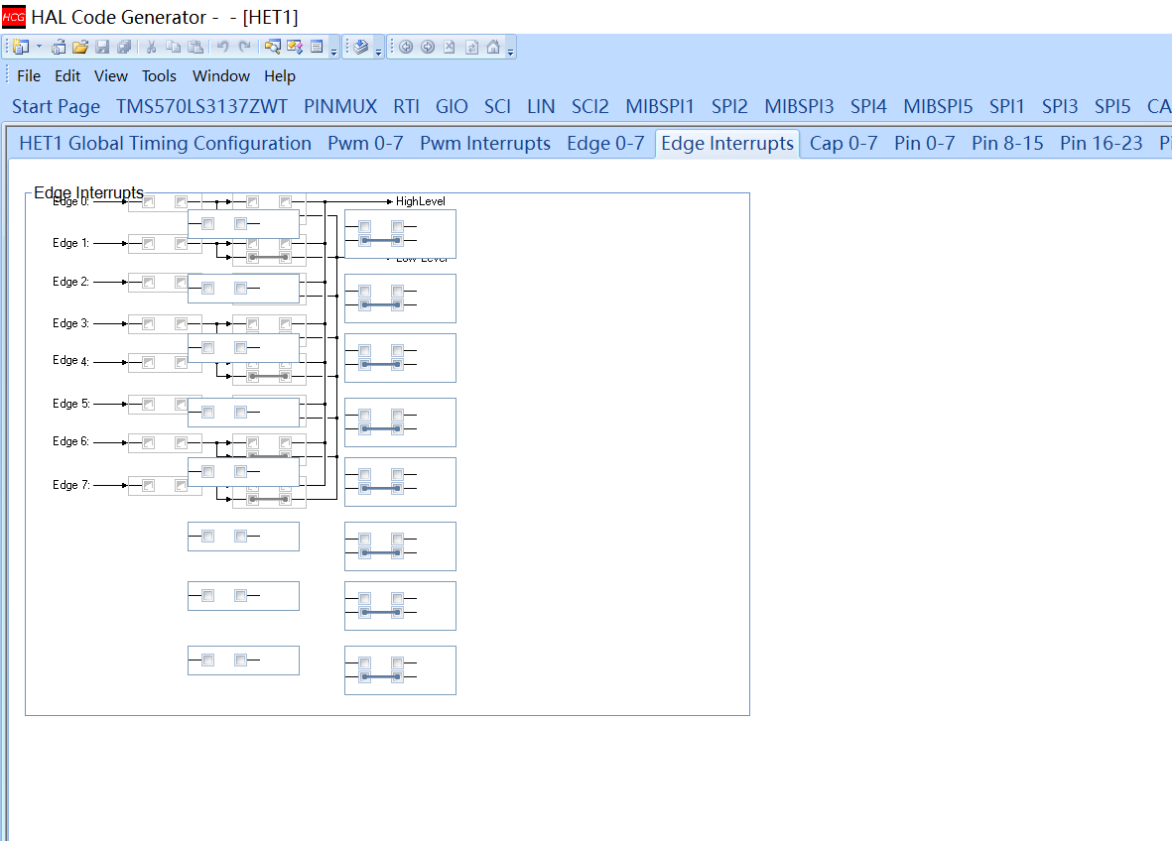The image size is (1172, 841).
Task: Click the Add item toolbar icon
Action: click(59, 47)
